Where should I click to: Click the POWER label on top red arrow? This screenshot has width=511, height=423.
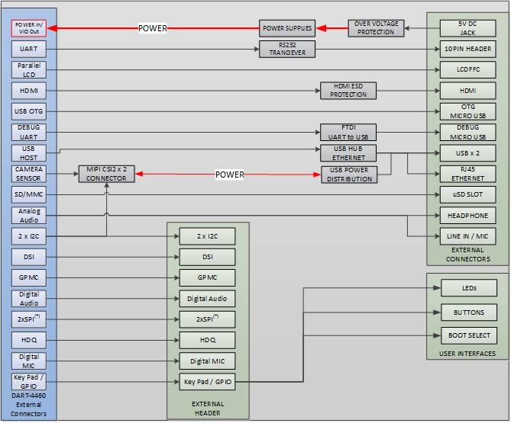click(153, 28)
